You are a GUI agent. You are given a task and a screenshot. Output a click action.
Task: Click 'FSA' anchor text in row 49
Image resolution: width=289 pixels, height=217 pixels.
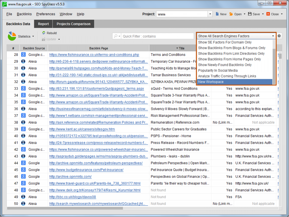238,197
